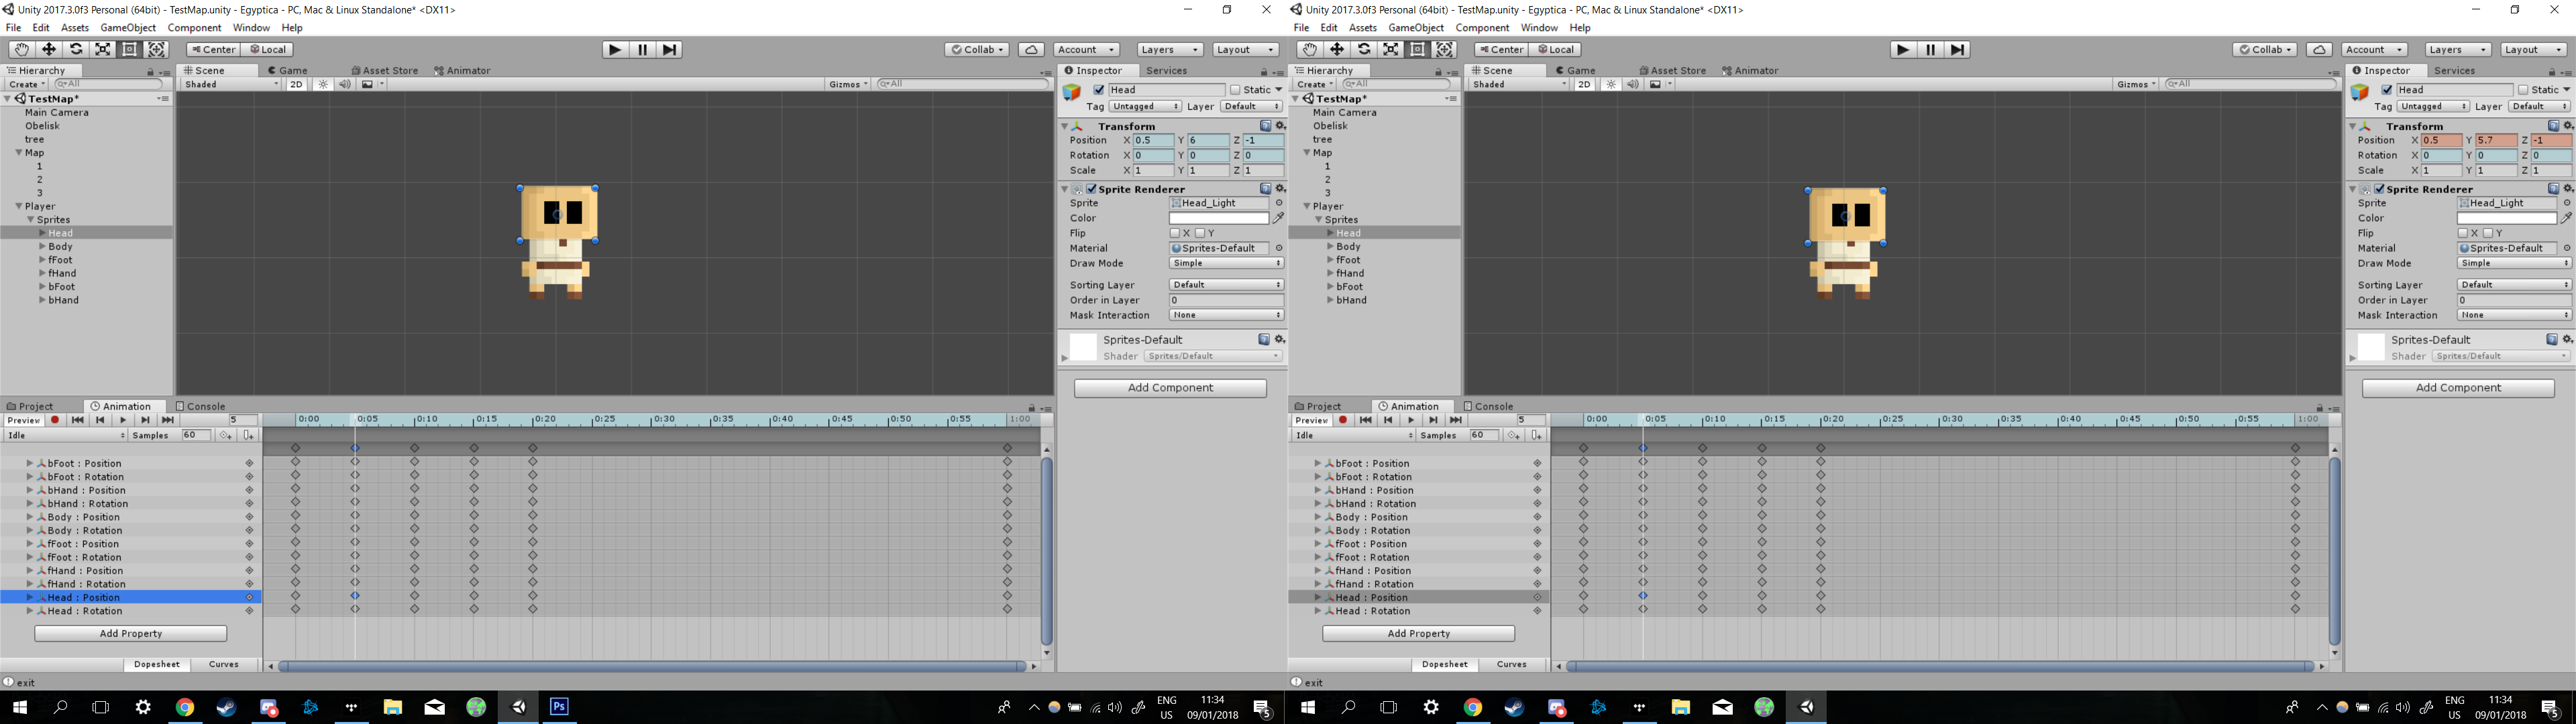Screen dimensions: 2576x724
Task: Open the Layout dropdown in right Unity toolbar
Action: (x=2533, y=49)
